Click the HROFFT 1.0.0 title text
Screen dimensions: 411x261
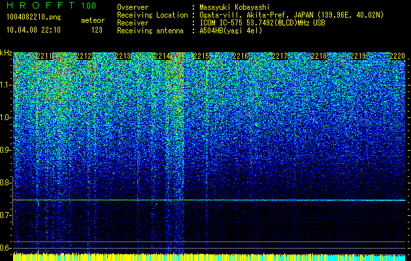pos(52,5)
